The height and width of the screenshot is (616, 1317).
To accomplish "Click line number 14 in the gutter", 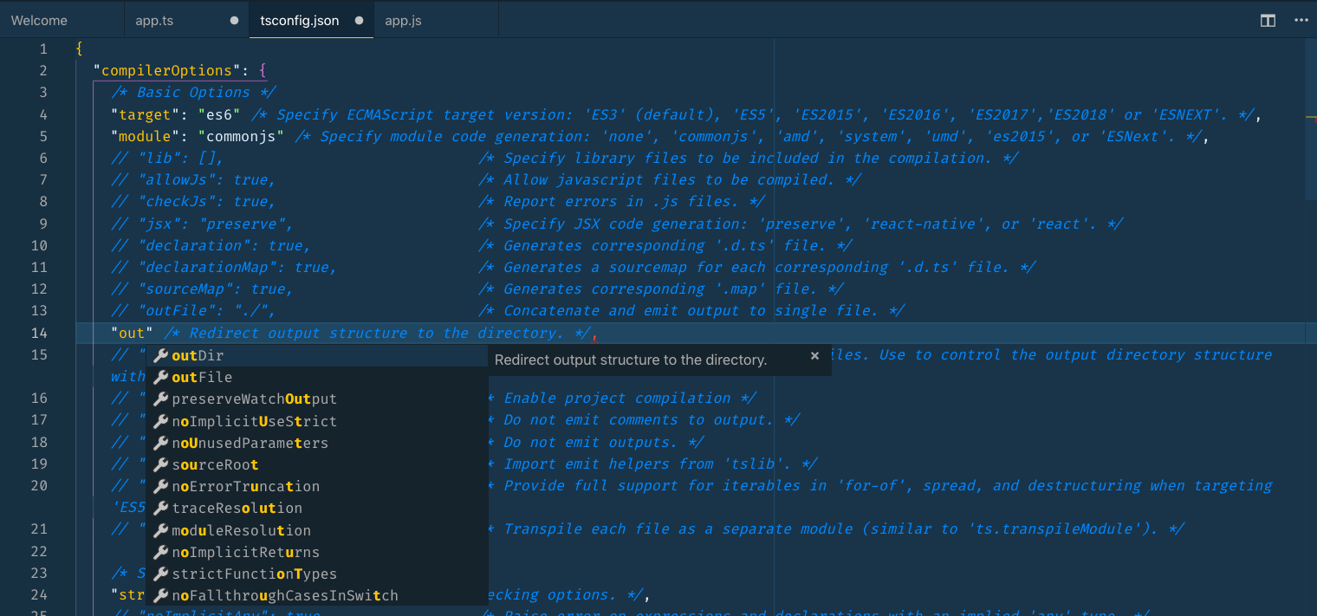I will 39,333.
